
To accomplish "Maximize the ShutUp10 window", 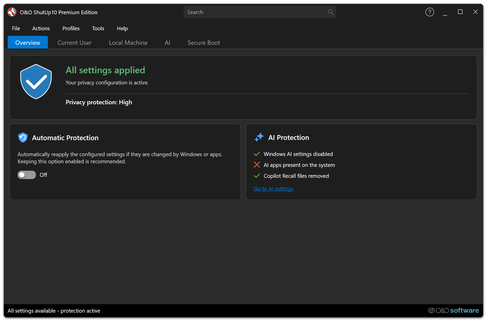I will (460, 12).
